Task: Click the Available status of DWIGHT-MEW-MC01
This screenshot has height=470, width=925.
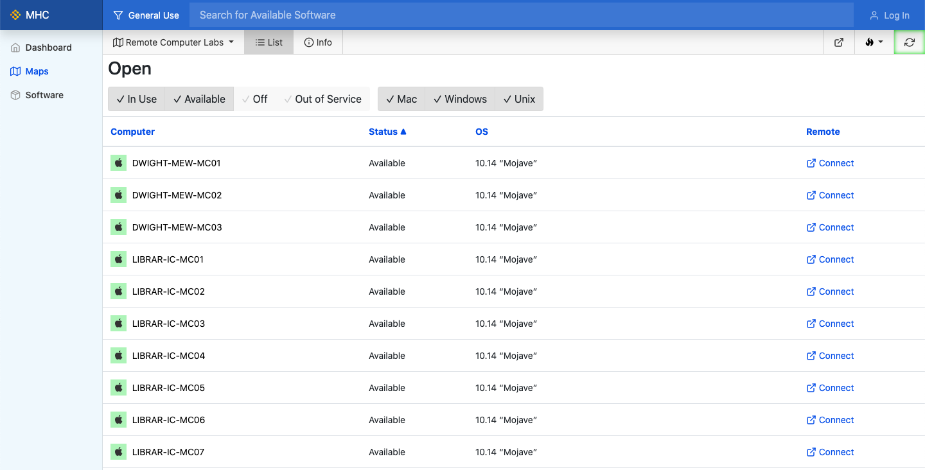Action: [387, 163]
